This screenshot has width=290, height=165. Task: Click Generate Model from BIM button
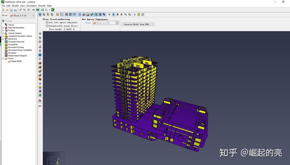tap(138, 24)
